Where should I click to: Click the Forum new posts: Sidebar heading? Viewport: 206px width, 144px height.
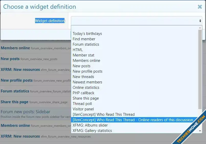coord(26,112)
